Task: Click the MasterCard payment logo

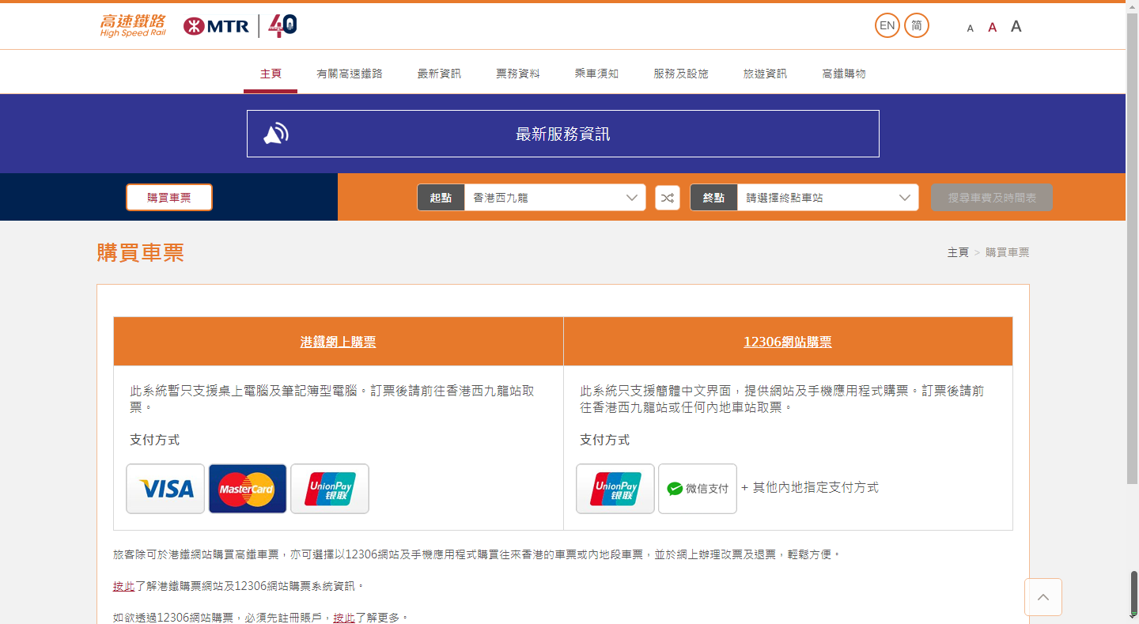Action: [248, 489]
